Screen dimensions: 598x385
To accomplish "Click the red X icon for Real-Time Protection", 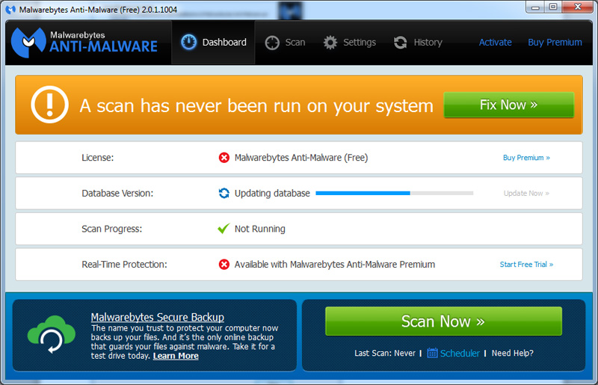I will coord(224,265).
